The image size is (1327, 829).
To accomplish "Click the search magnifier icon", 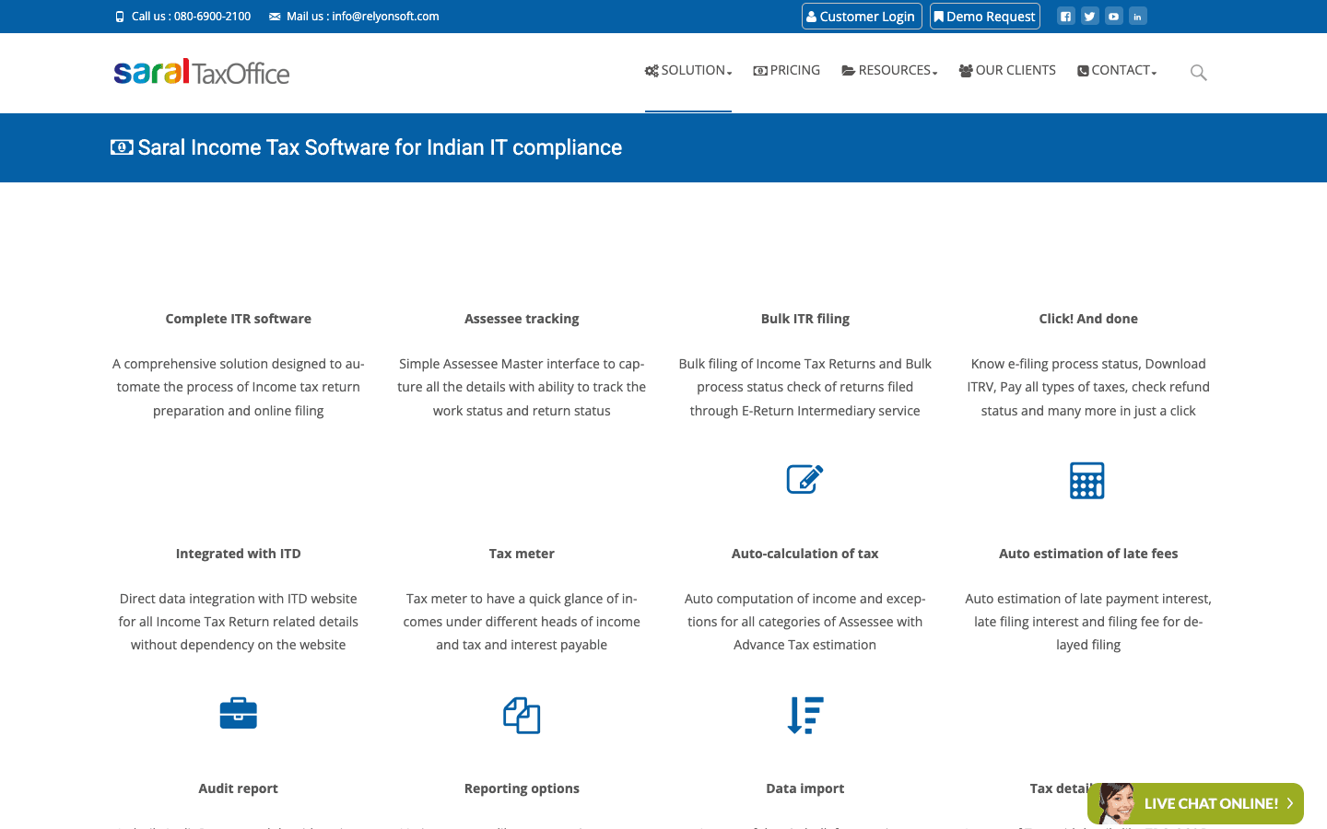I will tap(1198, 72).
